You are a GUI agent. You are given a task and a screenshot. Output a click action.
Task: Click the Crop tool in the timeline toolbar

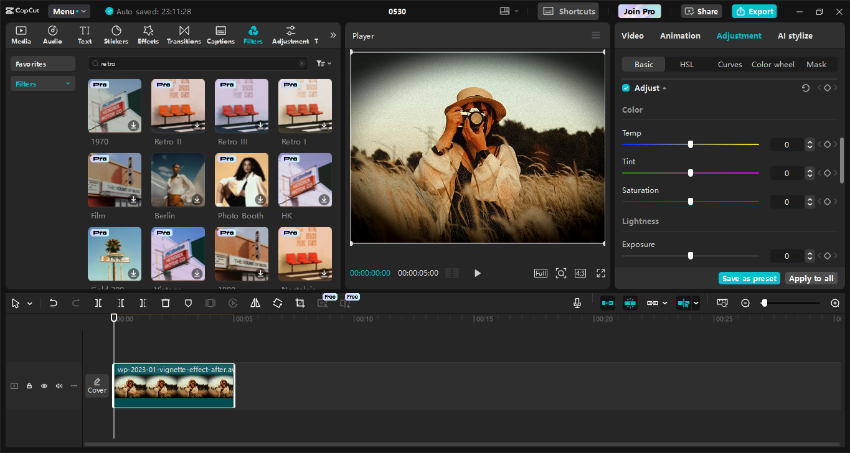tap(300, 303)
